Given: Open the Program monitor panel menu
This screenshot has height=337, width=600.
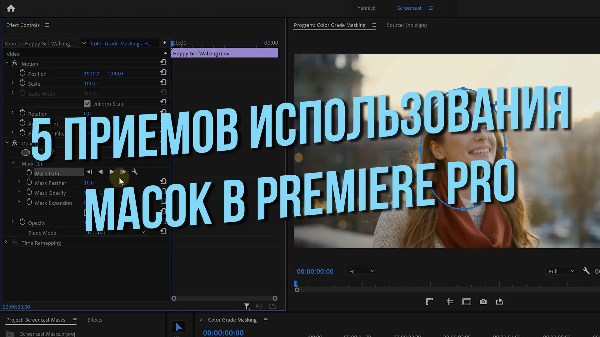Looking at the screenshot, I should 374,25.
